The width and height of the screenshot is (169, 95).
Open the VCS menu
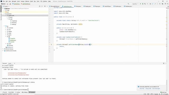pyautogui.click(x=41, y=1)
